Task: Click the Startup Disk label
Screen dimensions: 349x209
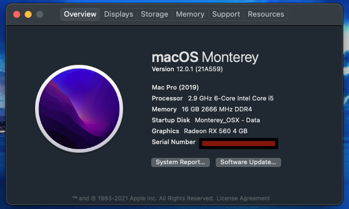Action: coord(171,120)
